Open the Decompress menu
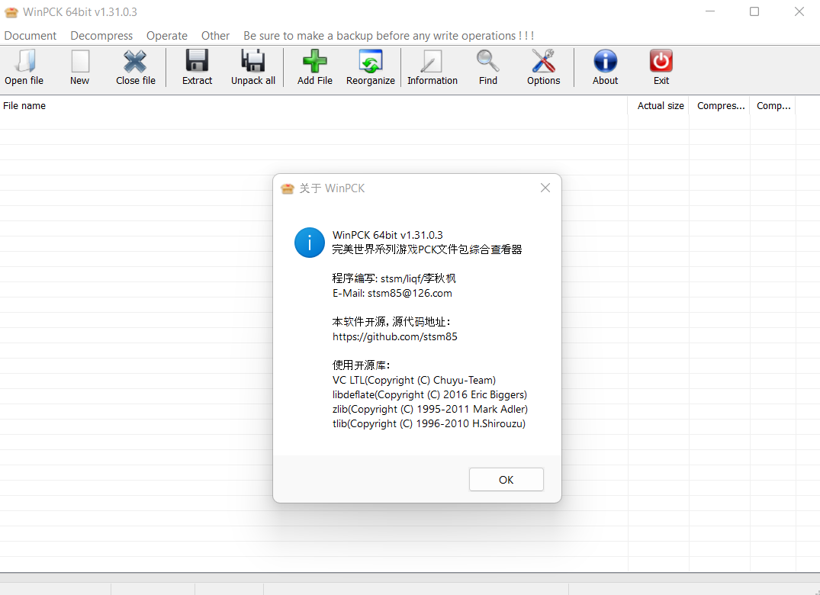 (101, 36)
